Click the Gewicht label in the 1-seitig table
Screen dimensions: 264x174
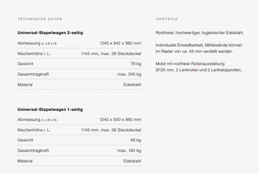[25, 140]
